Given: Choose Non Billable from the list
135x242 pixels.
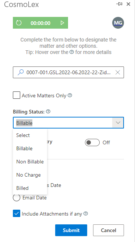Looking at the screenshot, I should 30,162.
